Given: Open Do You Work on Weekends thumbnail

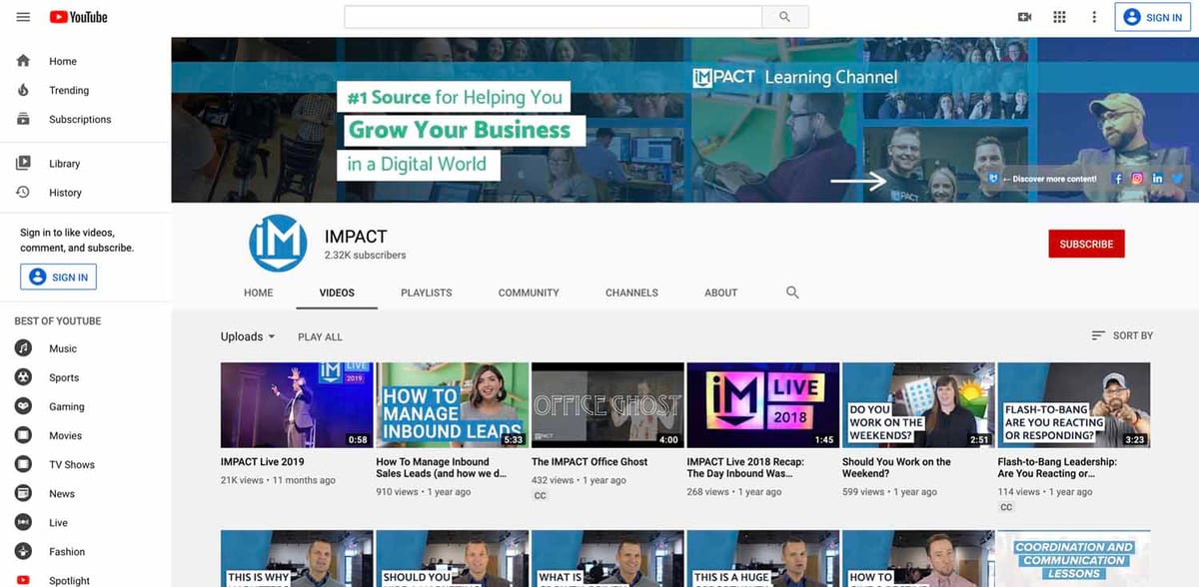Looking at the screenshot, I should coord(918,404).
